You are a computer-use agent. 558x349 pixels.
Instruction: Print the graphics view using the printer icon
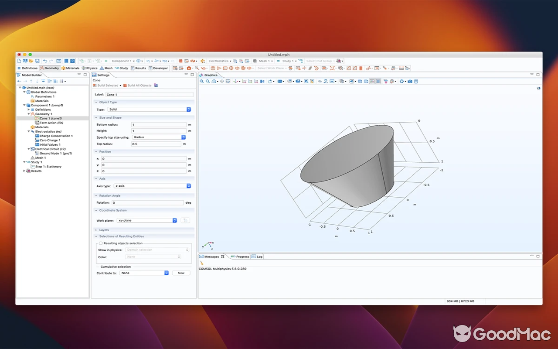[x=416, y=82]
